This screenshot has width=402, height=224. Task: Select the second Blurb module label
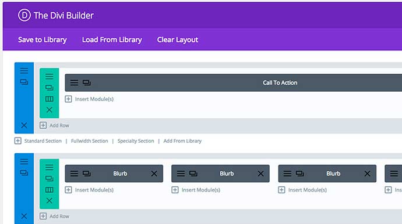[x=227, y=174]
